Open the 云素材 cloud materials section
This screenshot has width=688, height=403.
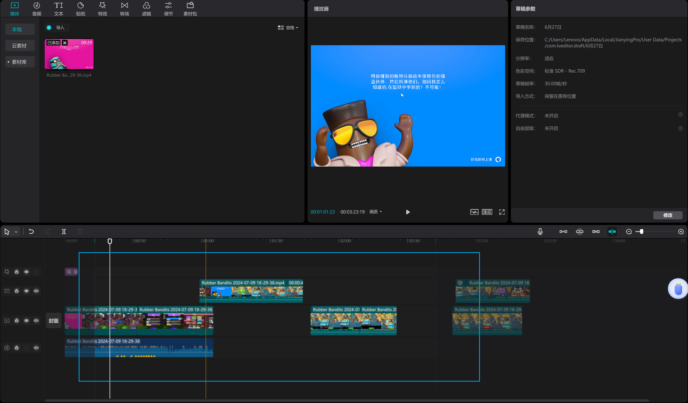(20, 45)
